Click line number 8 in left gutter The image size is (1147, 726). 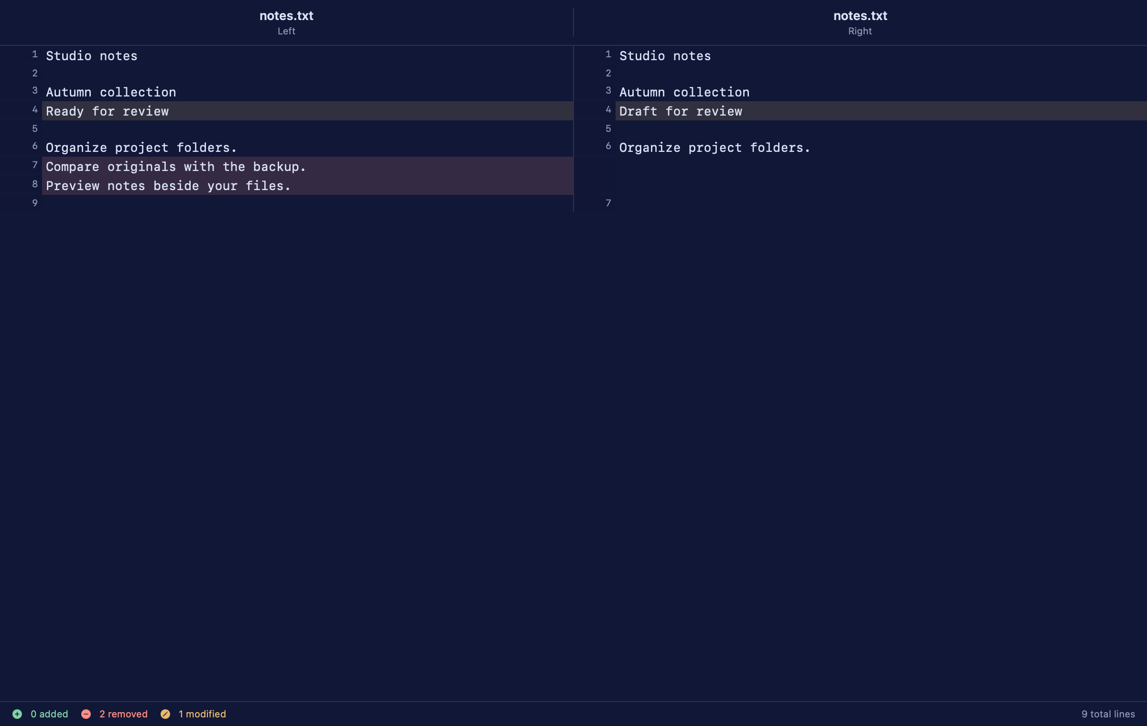click(x=35, y=184)
